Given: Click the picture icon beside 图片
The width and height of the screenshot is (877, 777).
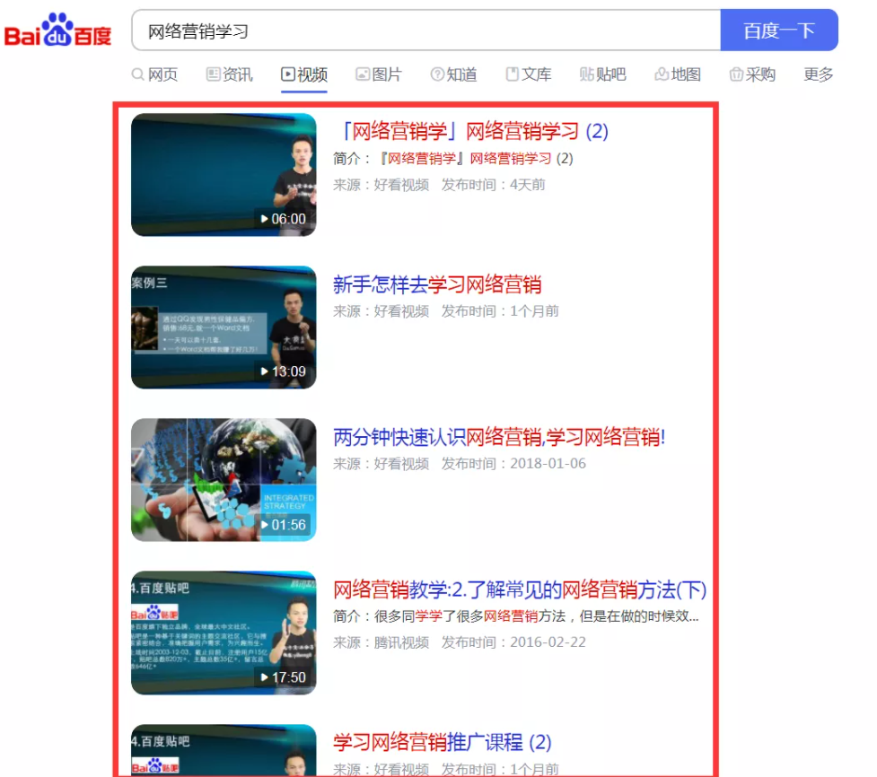Looking at the screenshot, I should coord(363,74).
